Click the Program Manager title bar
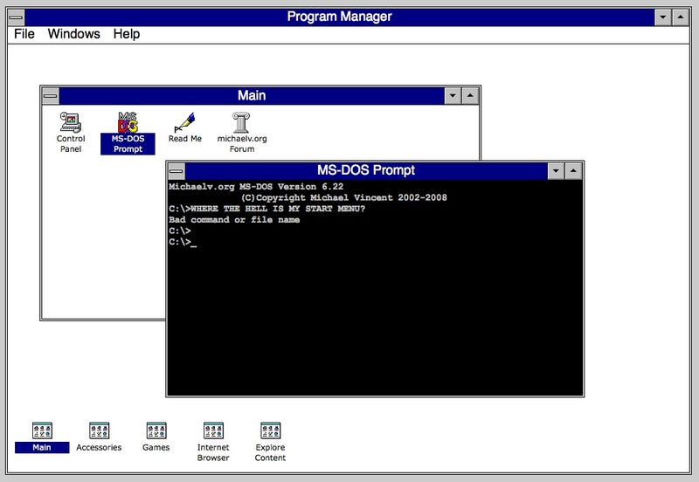The width and height of the screenshot is (699, 482). 339,17
